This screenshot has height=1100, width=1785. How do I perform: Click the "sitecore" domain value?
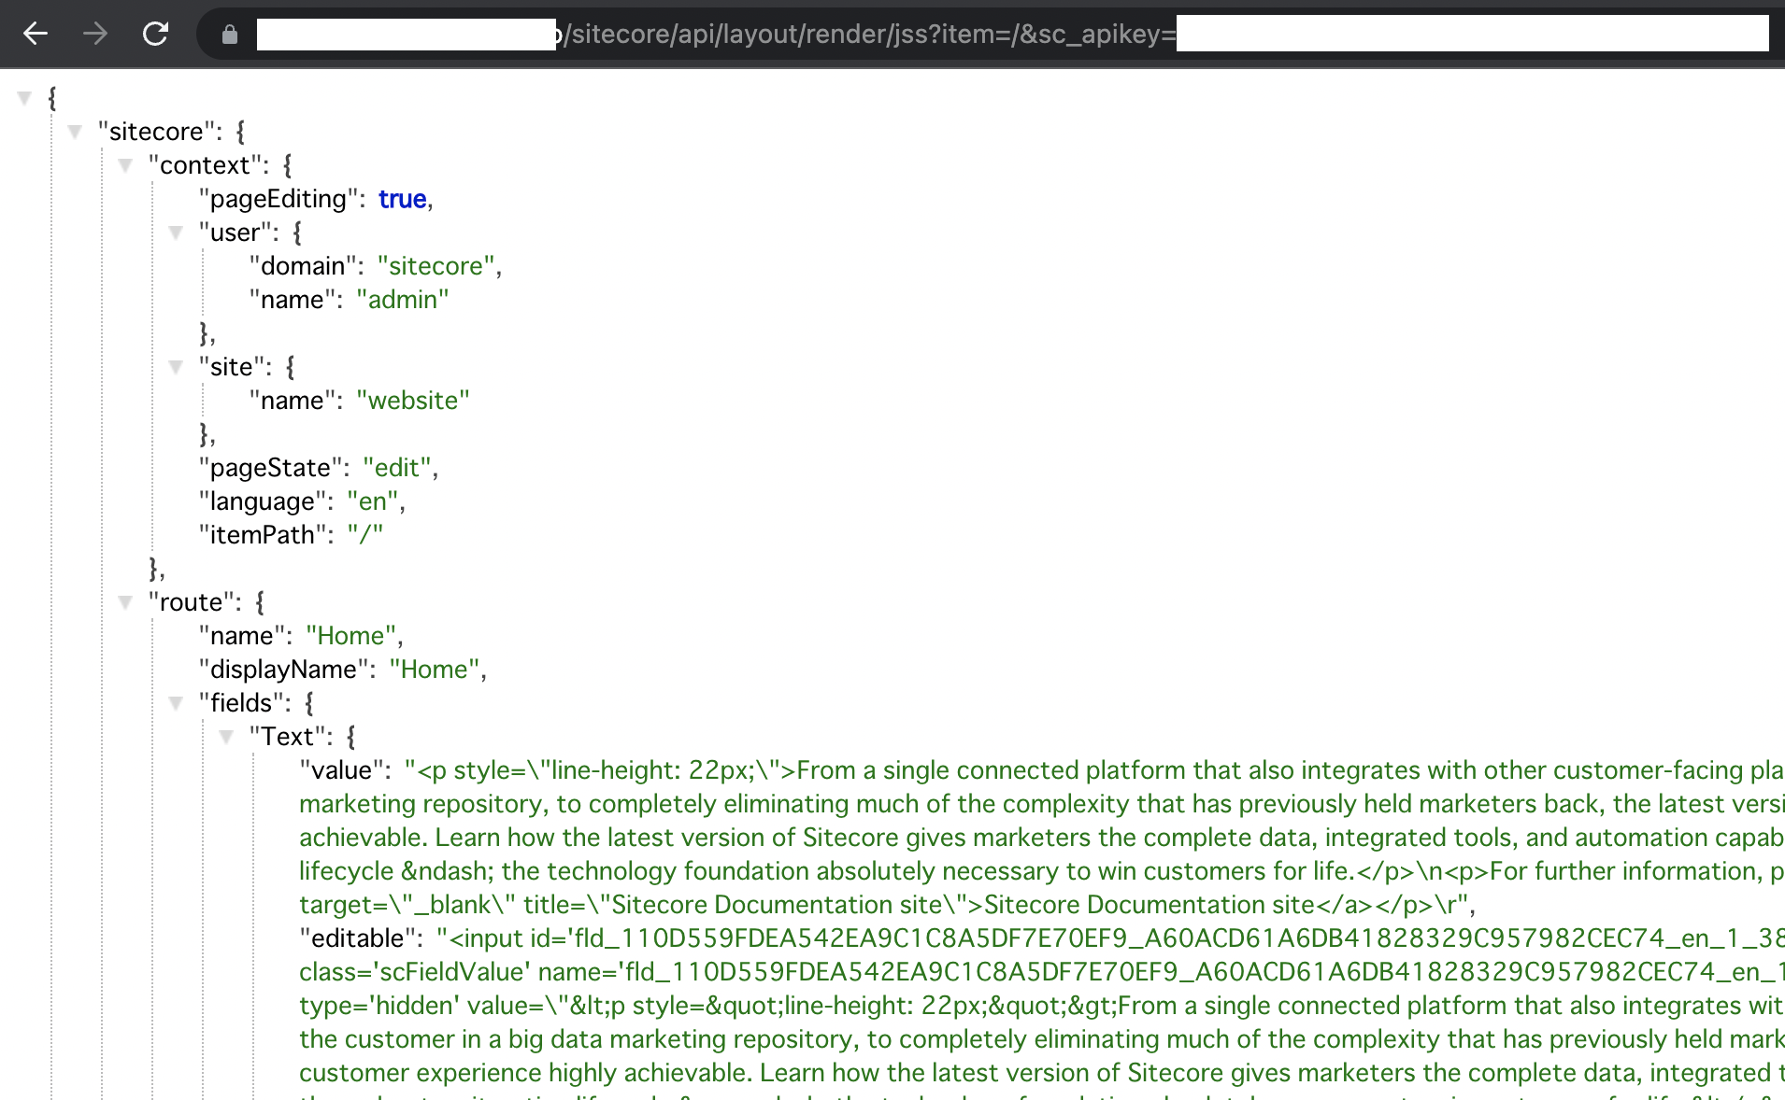pos(436,266)
